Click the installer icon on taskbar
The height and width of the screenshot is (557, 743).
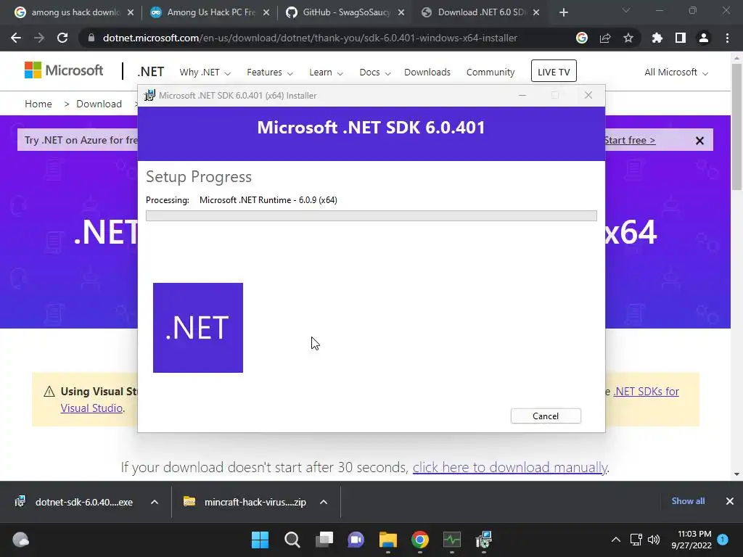tap(484, 540)
